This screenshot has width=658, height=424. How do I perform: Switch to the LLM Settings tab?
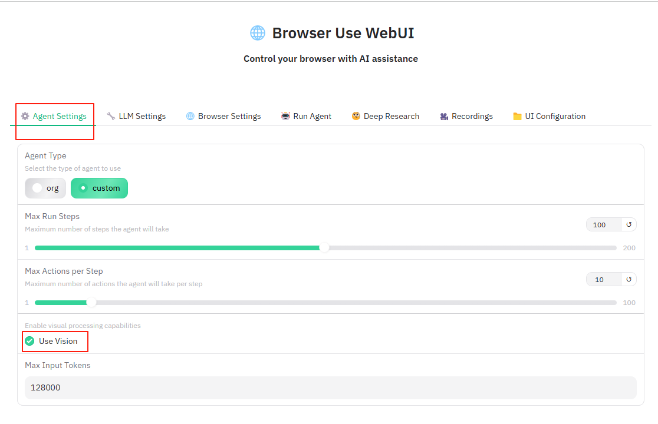(x=142, y=115)
